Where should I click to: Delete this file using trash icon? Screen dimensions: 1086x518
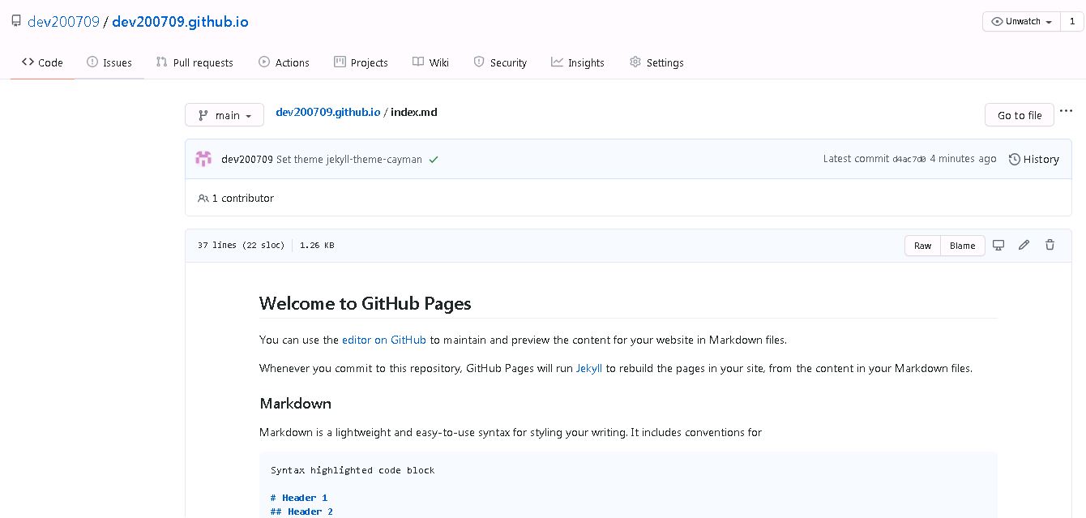tap(1050, 245)
